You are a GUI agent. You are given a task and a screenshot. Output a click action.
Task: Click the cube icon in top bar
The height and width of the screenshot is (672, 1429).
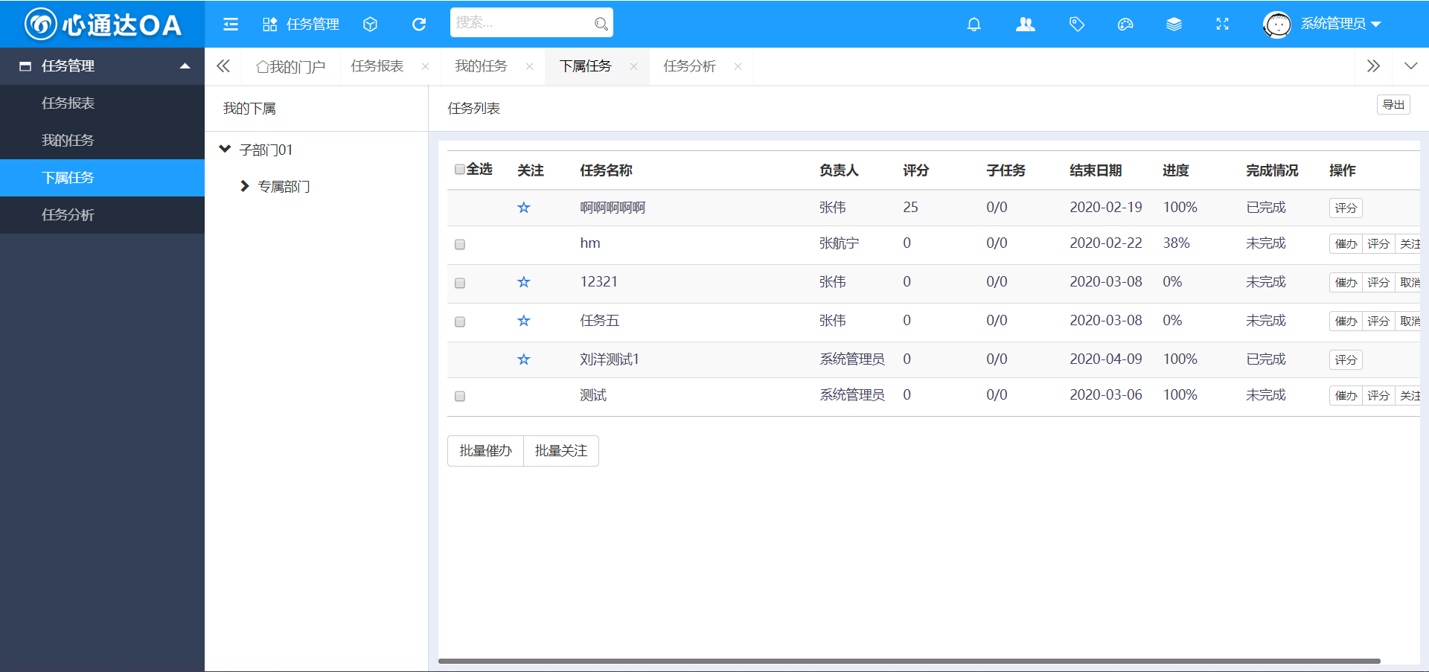tap(370, 25)
